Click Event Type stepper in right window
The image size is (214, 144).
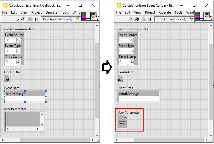click(x=132, y=51)
